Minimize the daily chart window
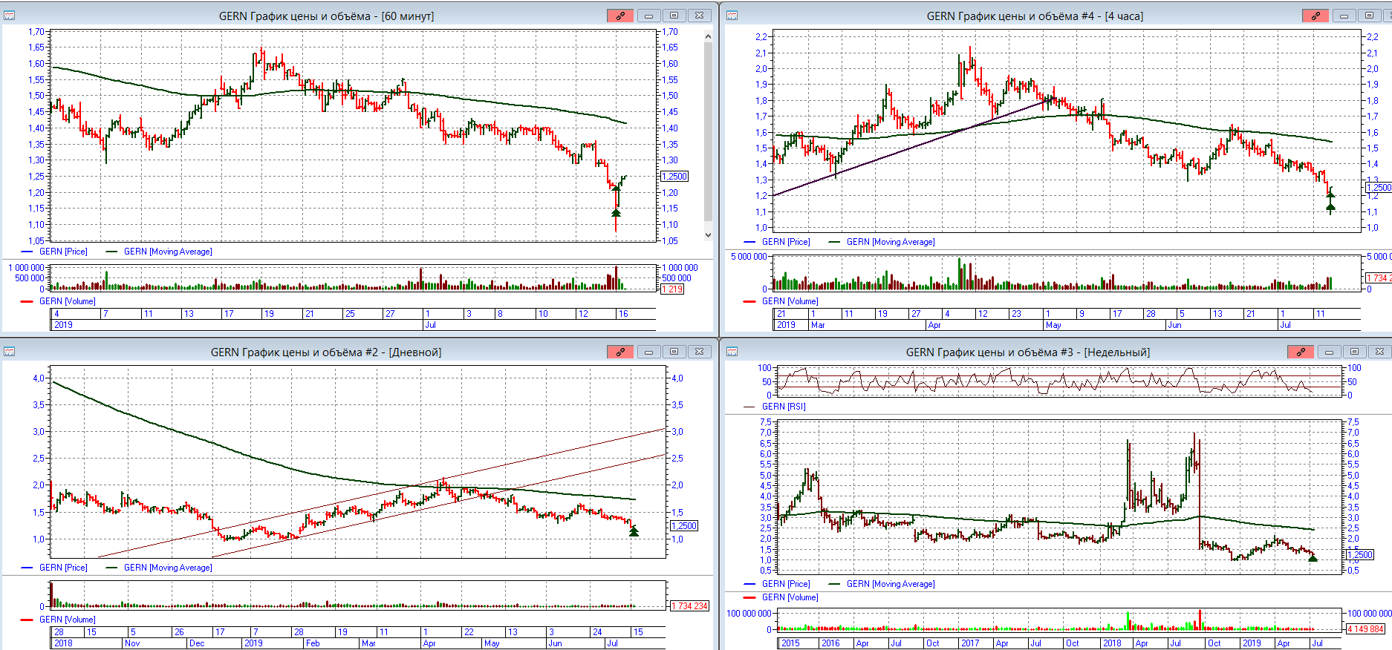 click(648, 352)
